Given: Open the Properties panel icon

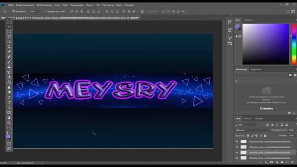Looking at the screenshot, I should coord(230,30).
